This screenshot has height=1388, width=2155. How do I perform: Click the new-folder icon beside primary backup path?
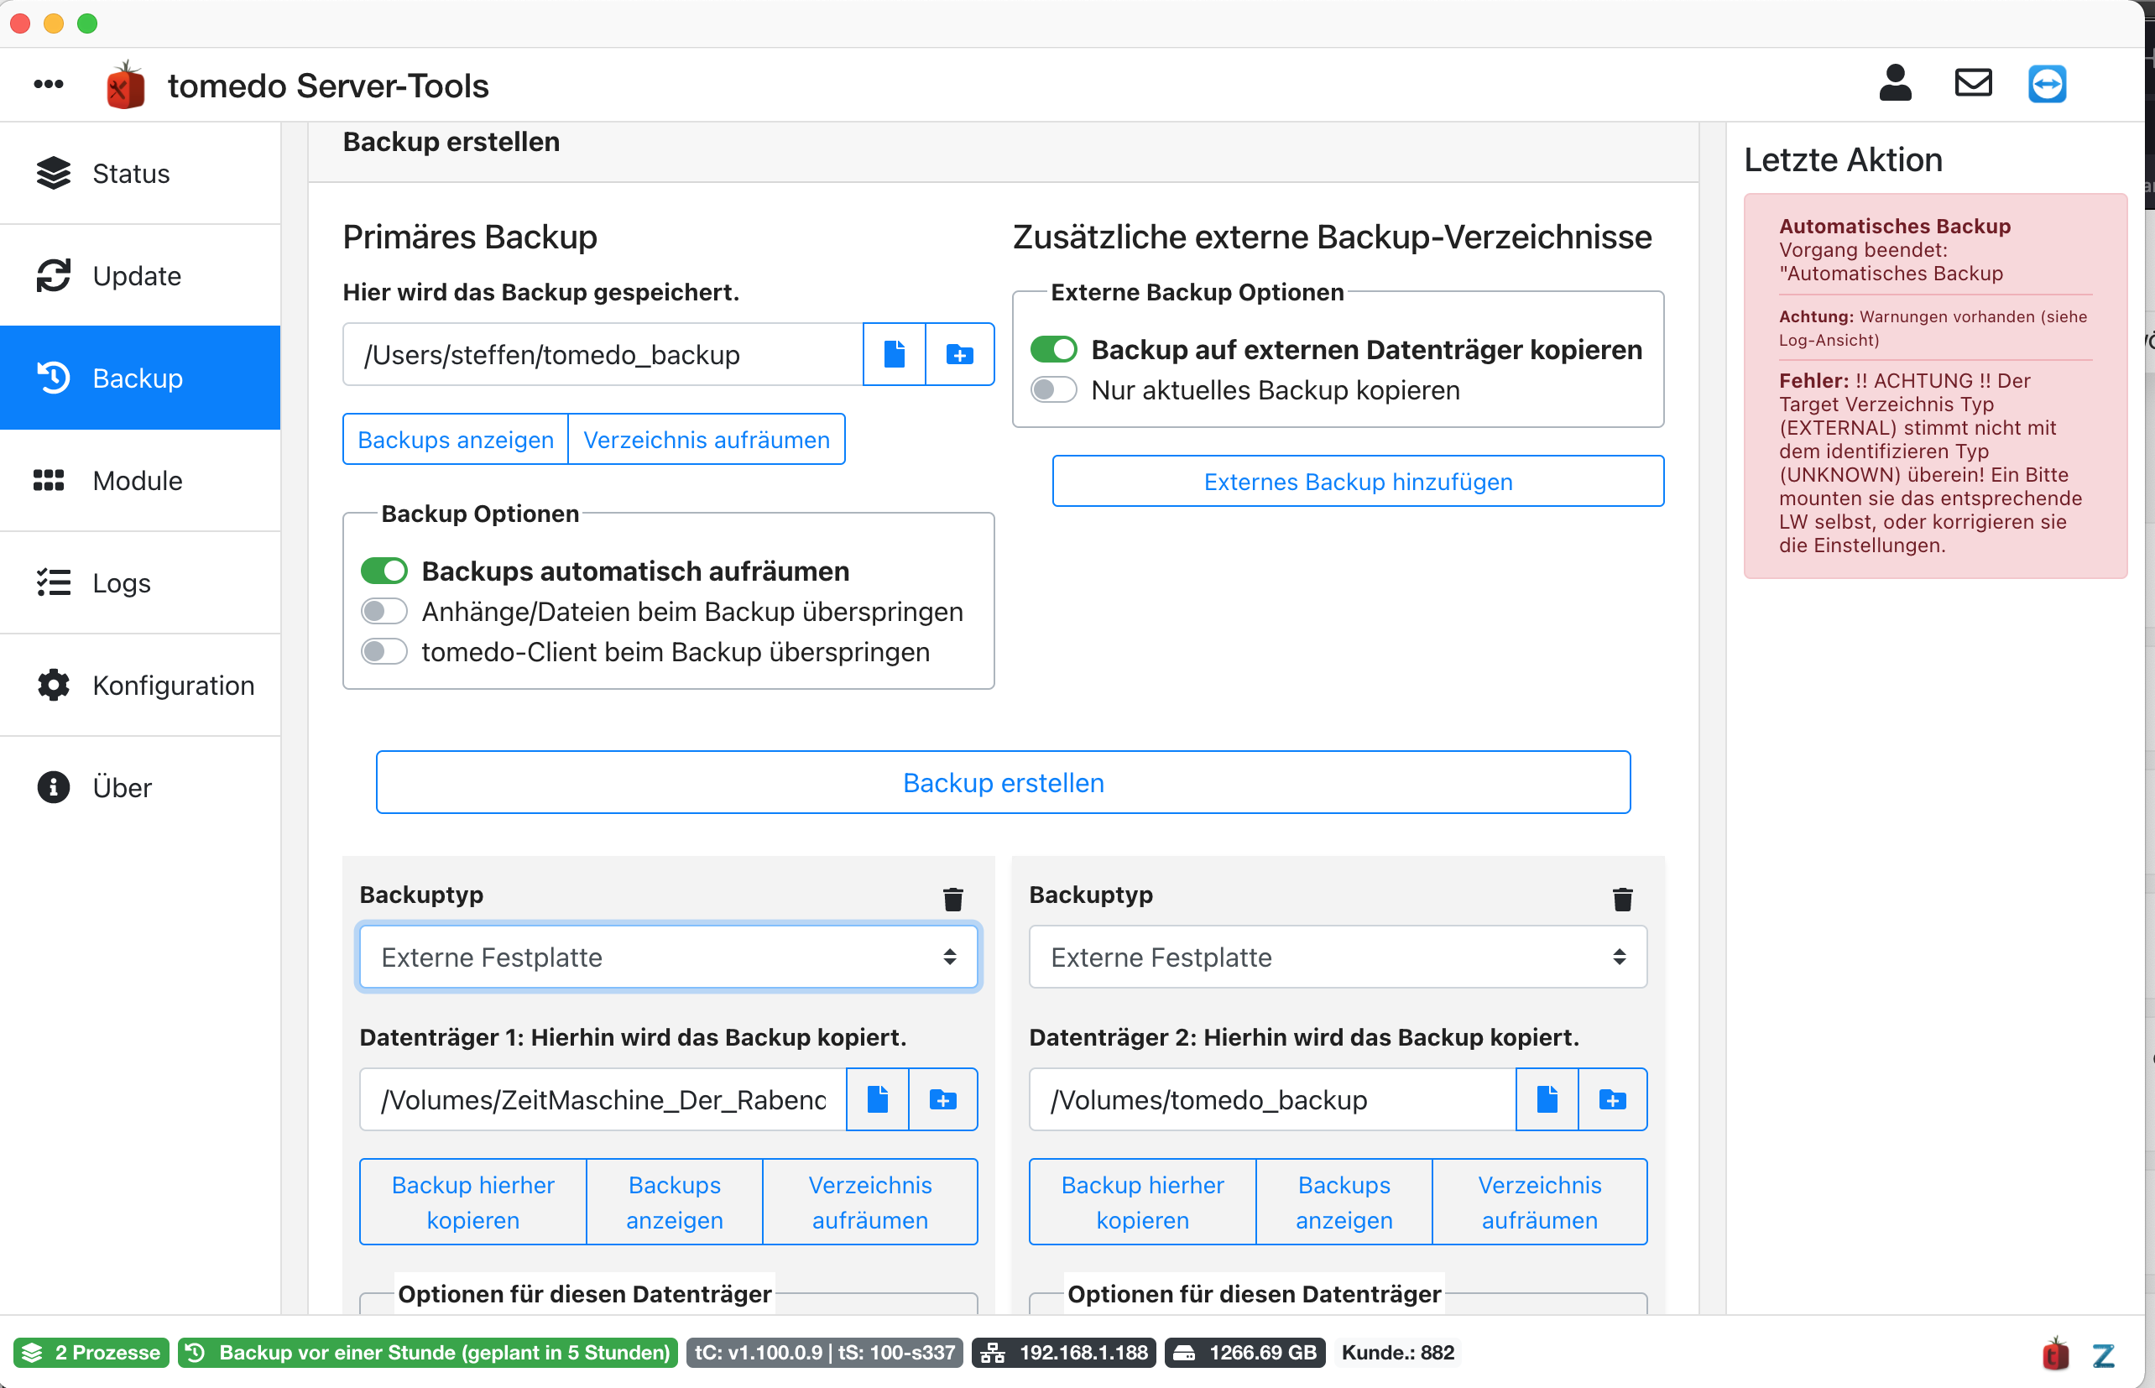pyautogui.click(x=960, y=354)
